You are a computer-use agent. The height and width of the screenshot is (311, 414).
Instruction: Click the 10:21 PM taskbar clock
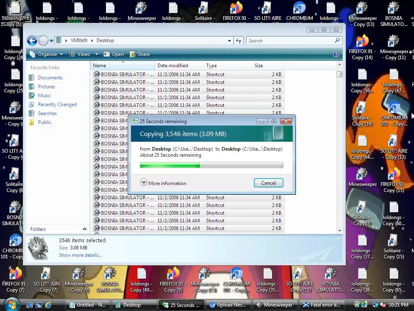(398, 305)
